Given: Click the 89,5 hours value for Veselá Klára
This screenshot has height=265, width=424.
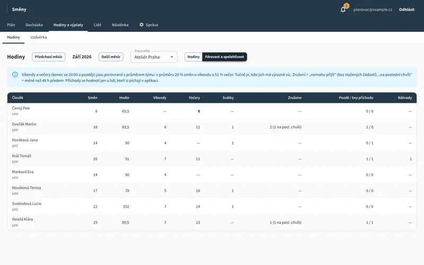Looking at the screenshot, I should point(126,223).
